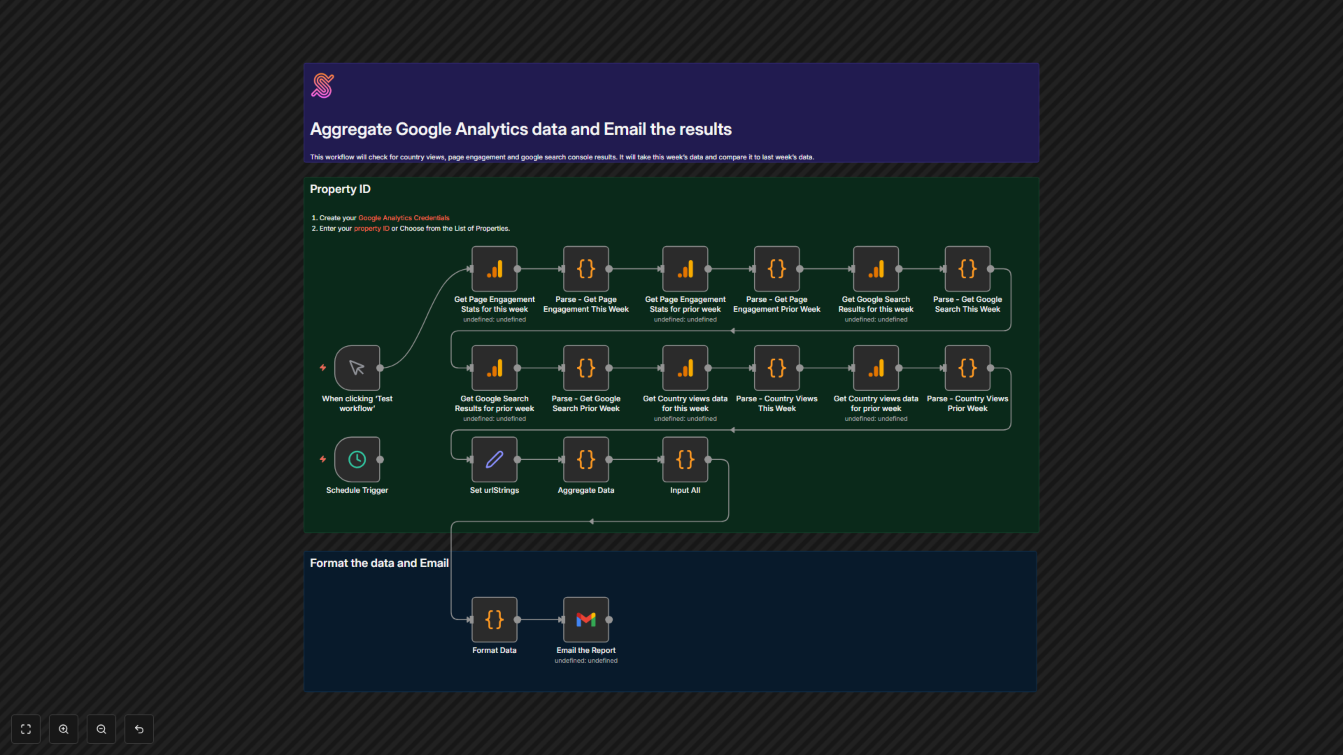The height and width of the screenshot is (755, 1343).
Task: Click the fit-to-view canvas button
Action: [x=26, y=729]
